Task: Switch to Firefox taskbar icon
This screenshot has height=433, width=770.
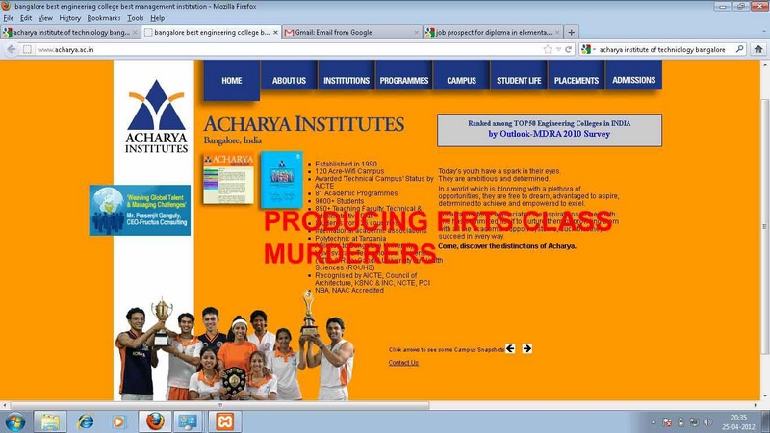Action: click(155, 421)
